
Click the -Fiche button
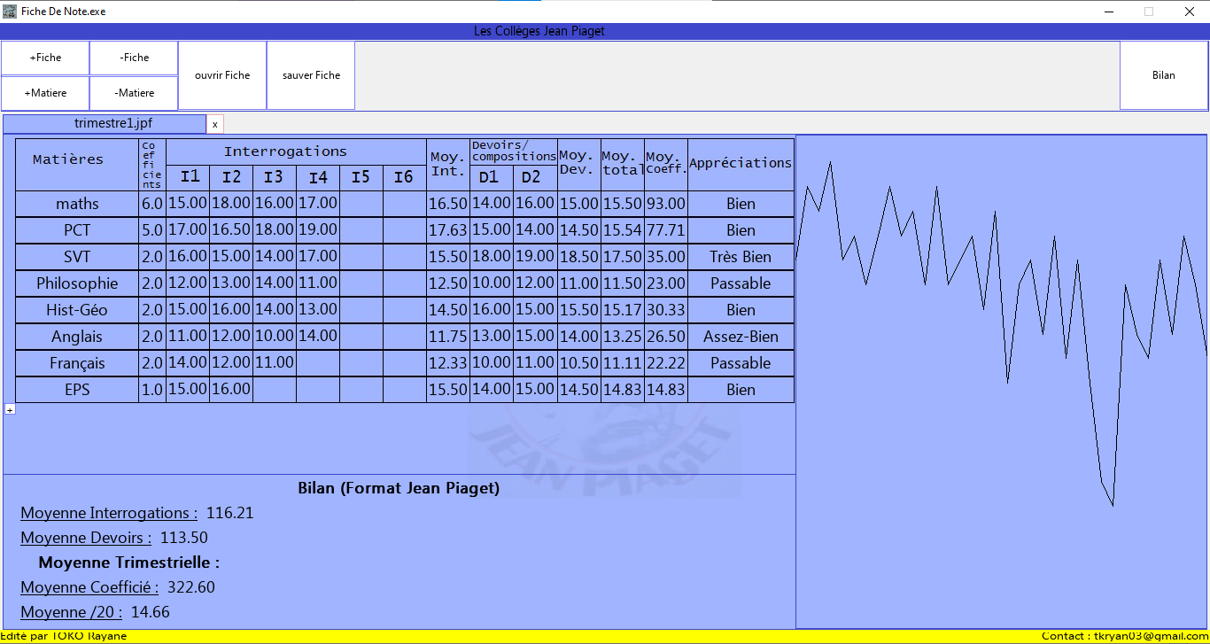point(134,58)
